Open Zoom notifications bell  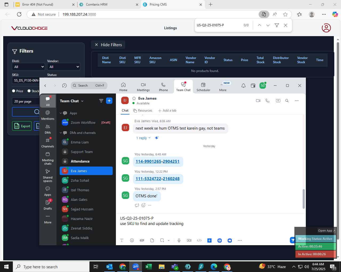[x=243, y=86]
